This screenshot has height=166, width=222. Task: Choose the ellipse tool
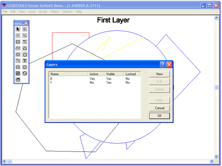(18, 55)
